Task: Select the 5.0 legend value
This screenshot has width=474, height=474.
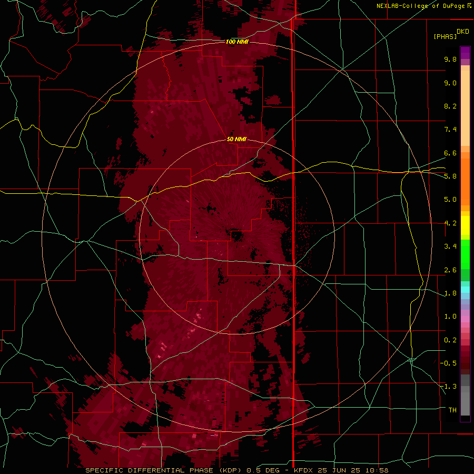Action: click(x=450, y=200)
